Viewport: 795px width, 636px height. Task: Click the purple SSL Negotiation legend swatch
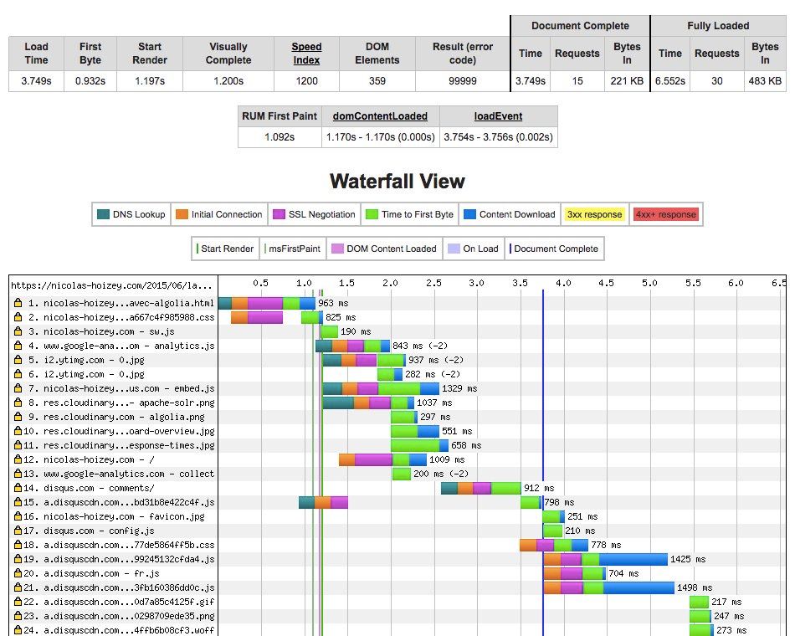tap(280, 214)
